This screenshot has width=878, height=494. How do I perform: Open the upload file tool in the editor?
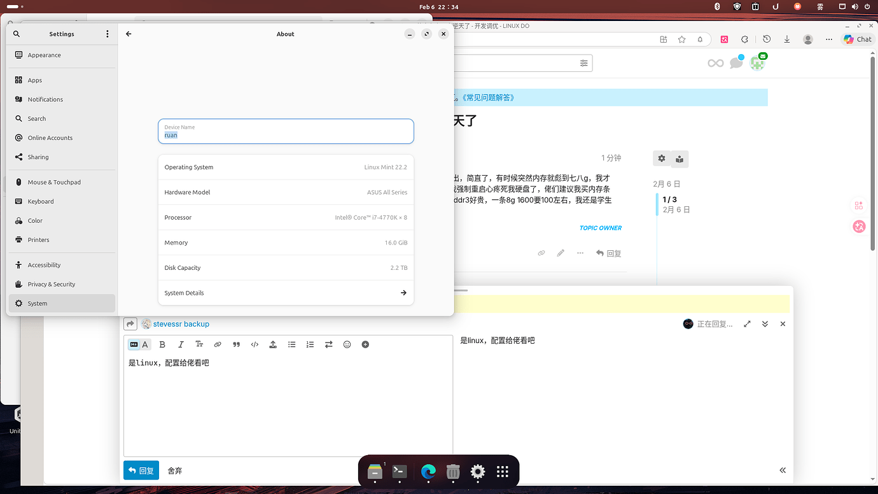(273, 344)
